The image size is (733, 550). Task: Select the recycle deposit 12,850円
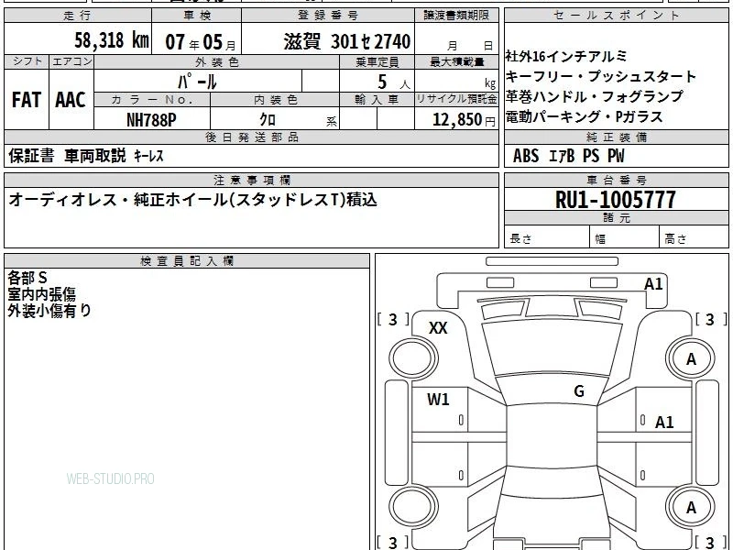tap(464, 120)
